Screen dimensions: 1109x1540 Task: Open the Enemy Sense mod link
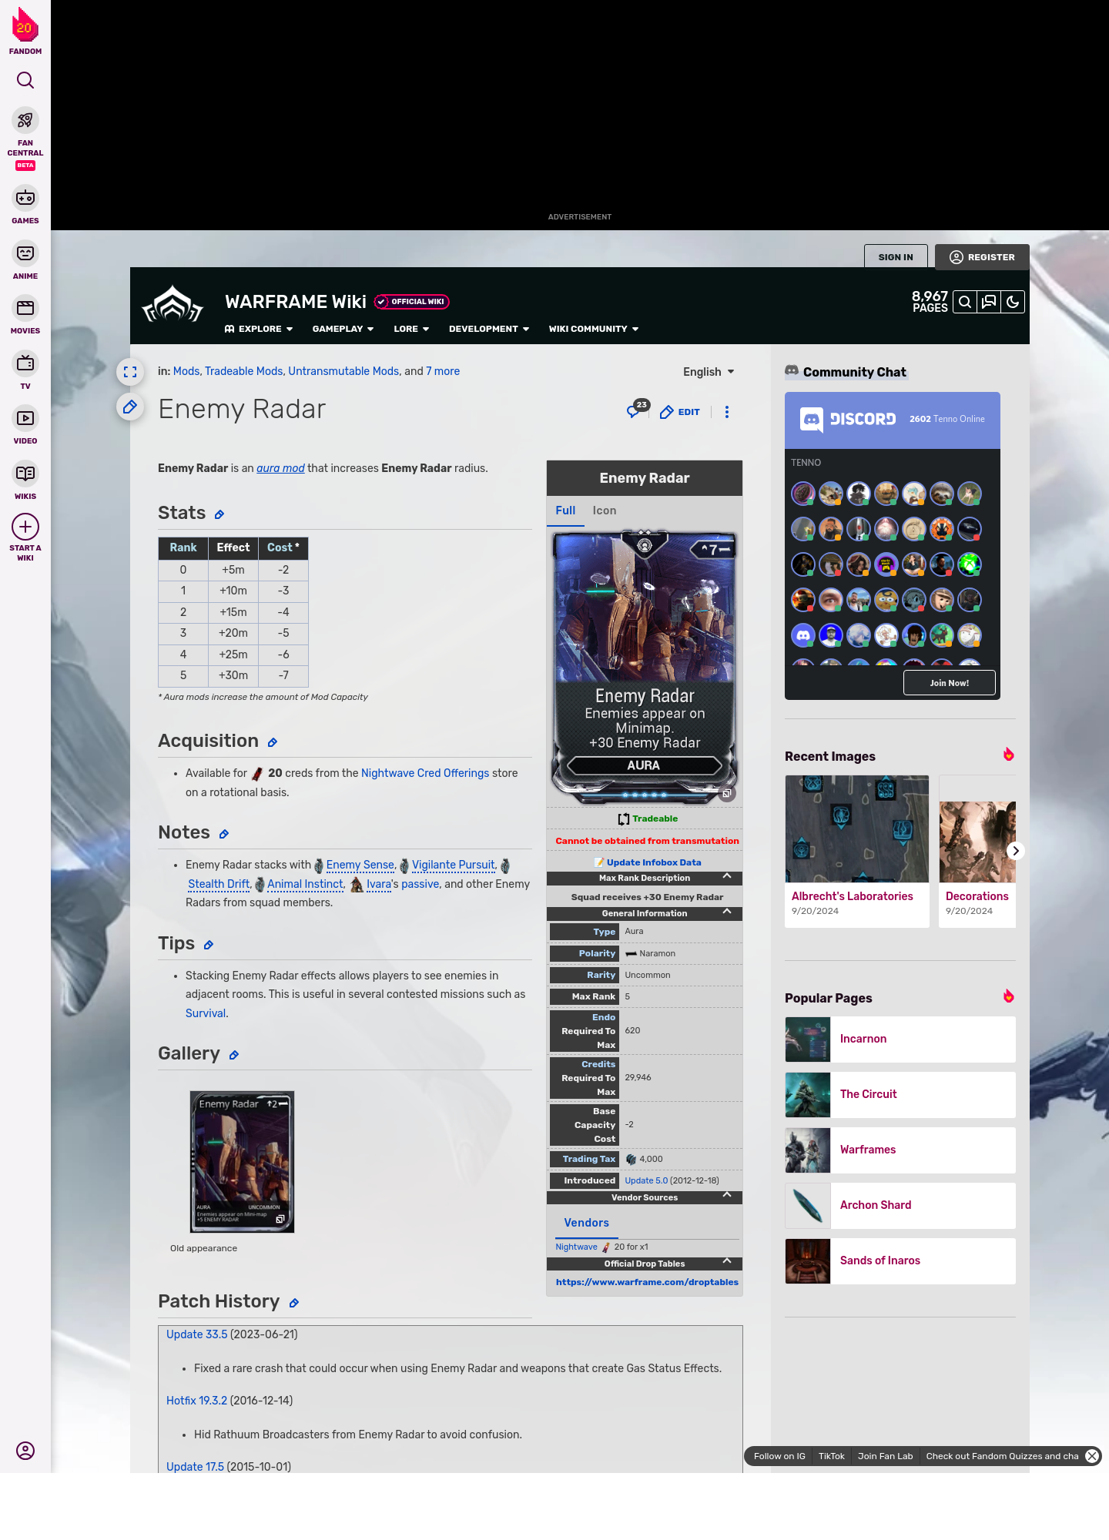360,865
